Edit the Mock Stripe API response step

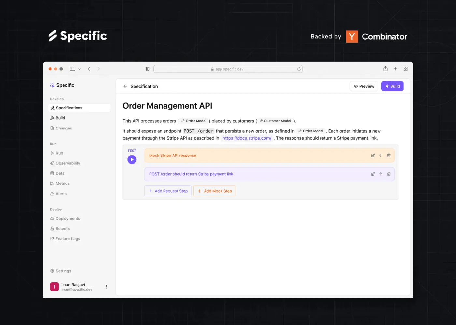click(373, 156)
